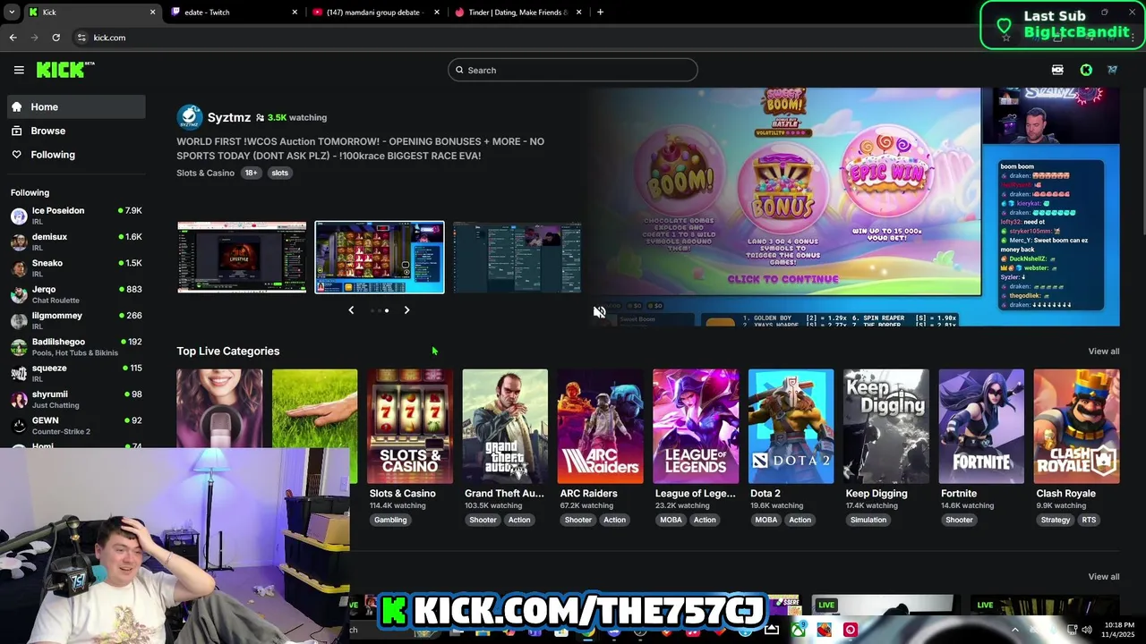Image resolution: width=1146 pixels, height=644 pixels.
Task: Click the 18+ tag
Action: coord(251,173)
